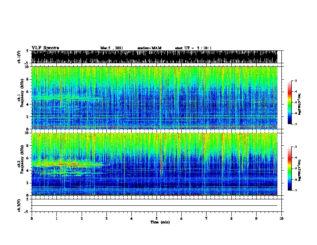Click the "ch.1(V)" waveform axis label
The width and height of the screenshot is (317, 245).
coord(19,57)
